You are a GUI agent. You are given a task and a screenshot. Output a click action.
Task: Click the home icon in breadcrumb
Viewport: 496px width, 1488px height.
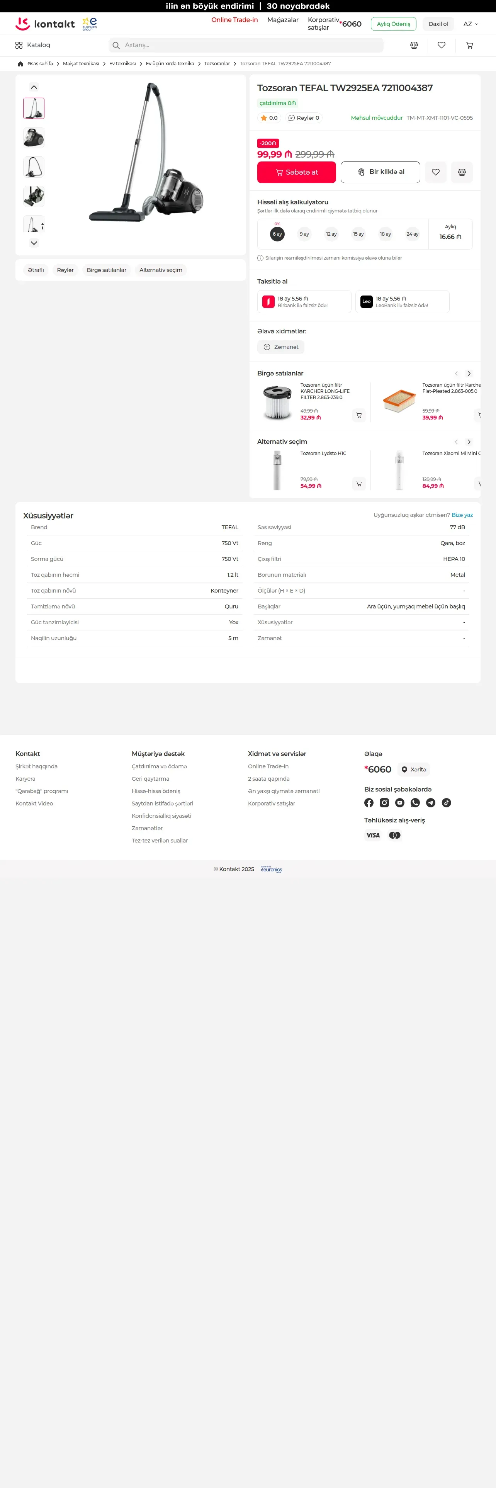[20, 63]
